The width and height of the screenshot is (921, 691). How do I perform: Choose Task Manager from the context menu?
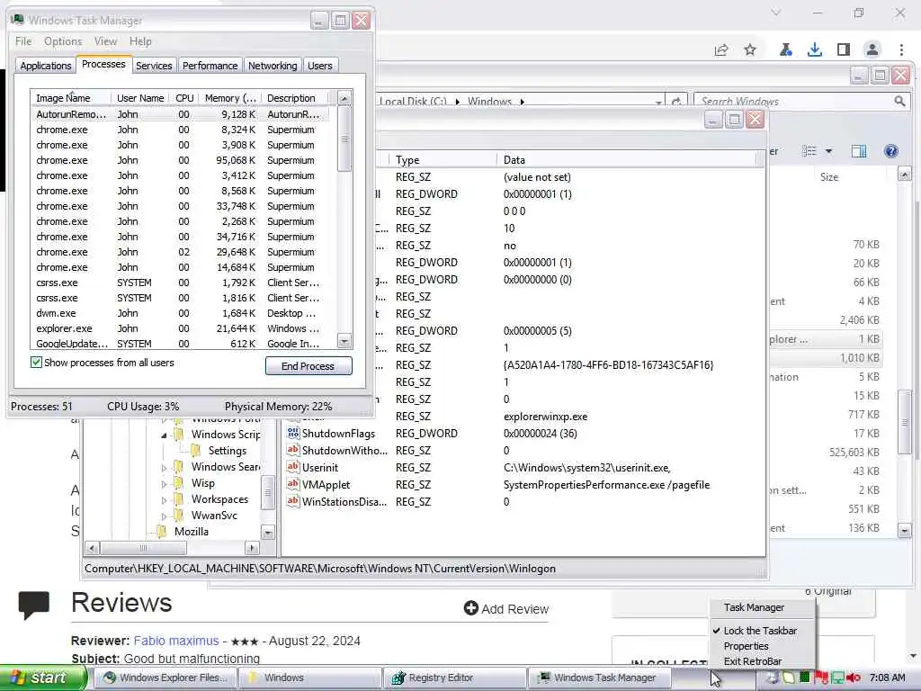[755, 607]
